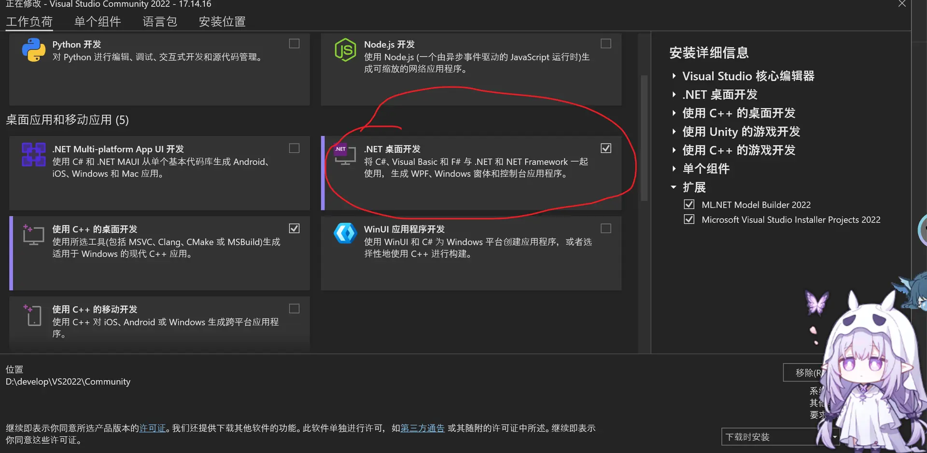927x453 pixels.
Task: Click the Python 开发 workload title
Action: 77,44
